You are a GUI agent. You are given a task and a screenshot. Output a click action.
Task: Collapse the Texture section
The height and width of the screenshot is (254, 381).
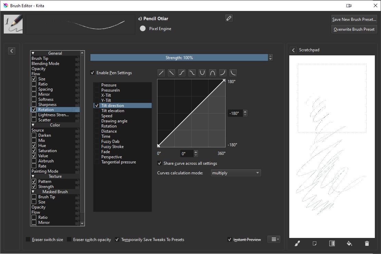point(33,176)
